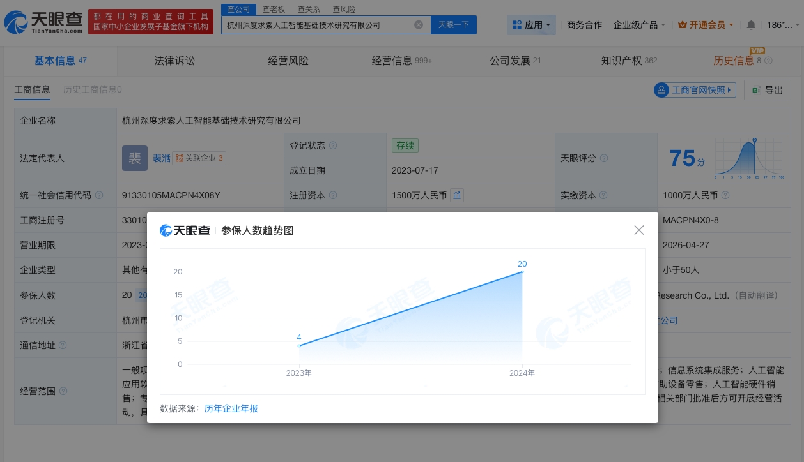The image size is (804, 462).
Task: Open the 开通会员 dropdown
Action: click(706, 25)
